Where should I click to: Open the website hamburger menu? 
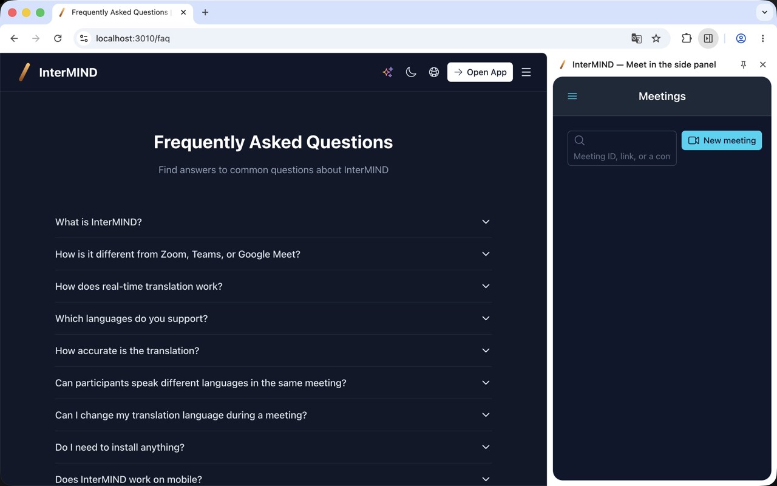(526, 72)
